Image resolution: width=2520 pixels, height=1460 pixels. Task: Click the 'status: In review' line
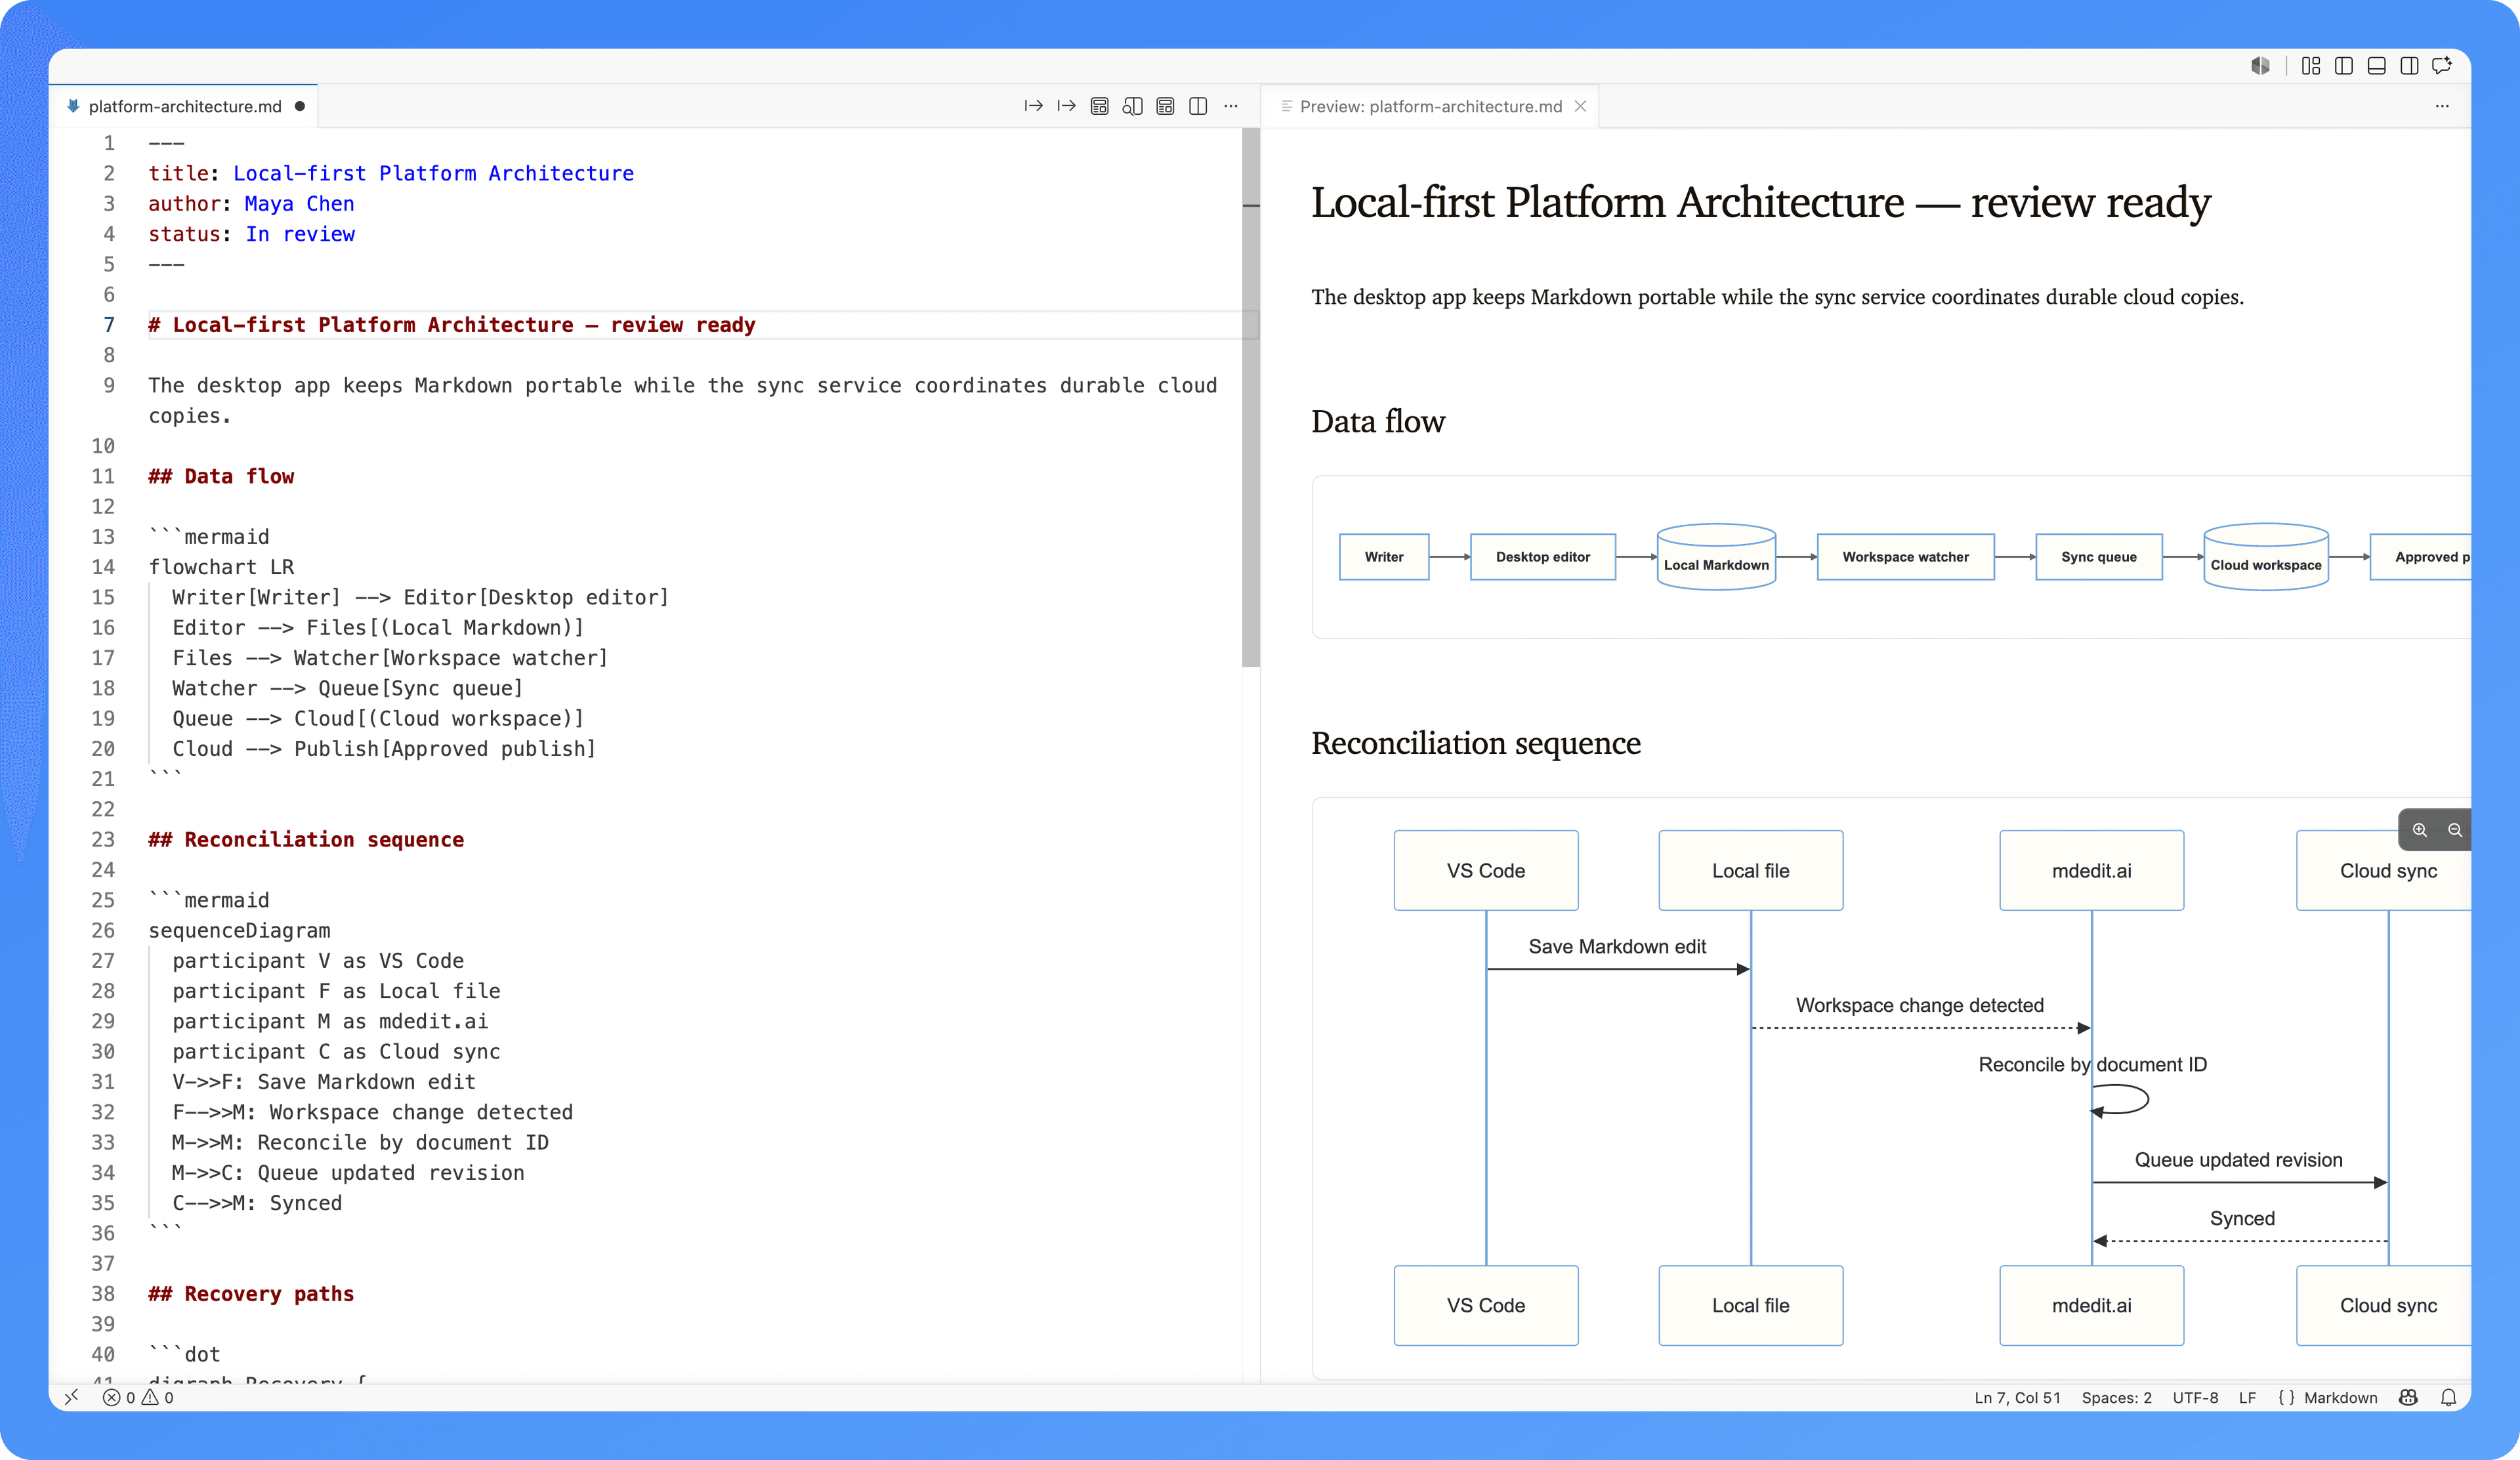pos(251,234)
